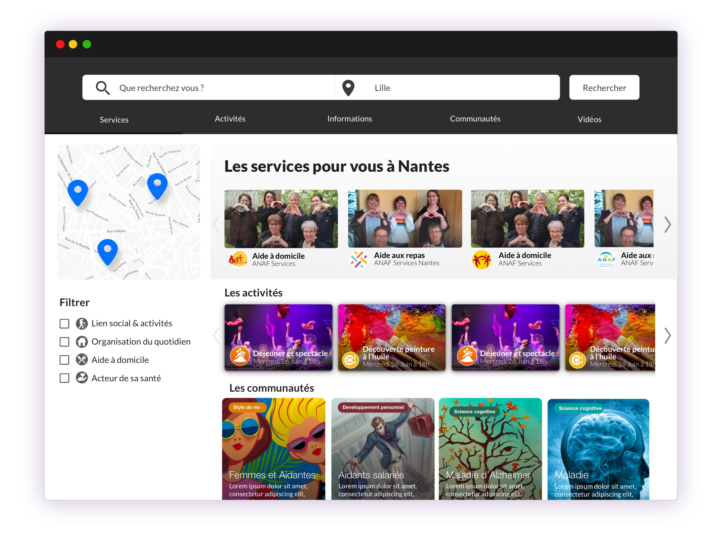Click the bottom blue map pin
719x539 pixels.
point(107,251)
